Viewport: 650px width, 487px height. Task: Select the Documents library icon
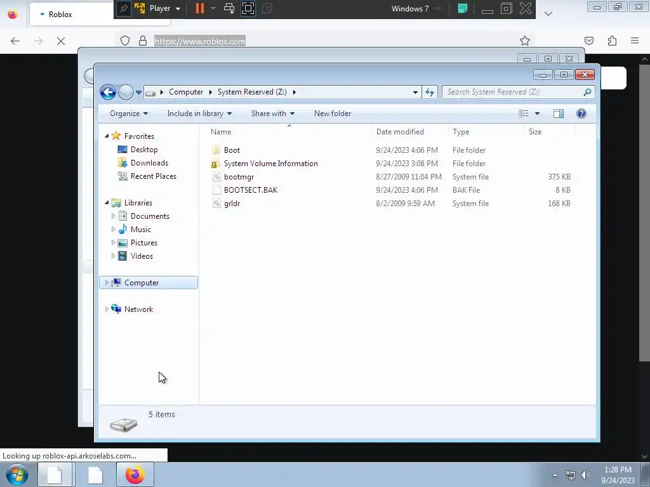[123, 216]
